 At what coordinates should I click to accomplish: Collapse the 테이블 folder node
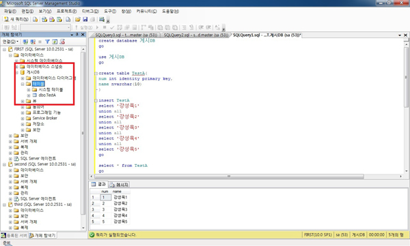[23, 84]
